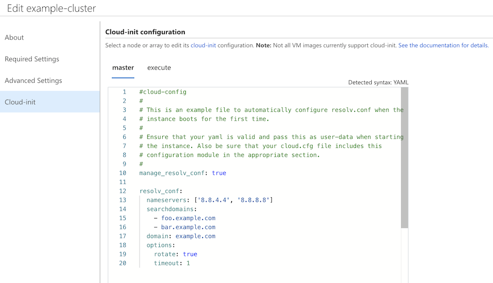This screenshot has height=283, width=493.
Task: Switch to the master tab
Action: click(x=123, y=68)
